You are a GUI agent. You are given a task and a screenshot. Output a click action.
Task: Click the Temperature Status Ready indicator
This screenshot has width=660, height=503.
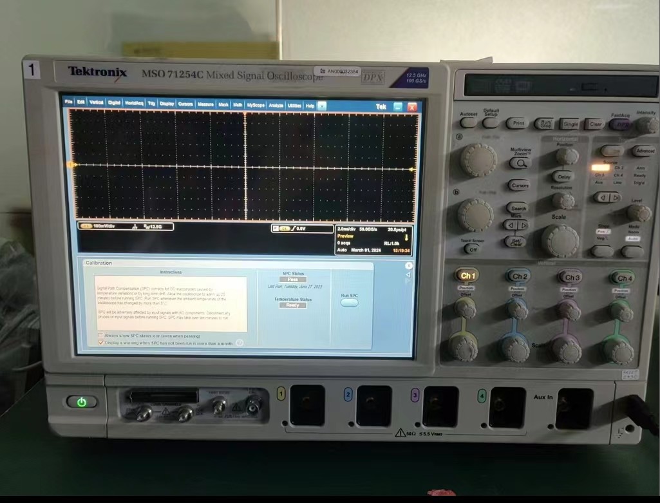click(292, 305)
